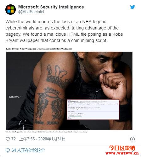Click the tweet body text about cybercriminals
This screenshot has width=141, height=157.
(x=64, y=31)
